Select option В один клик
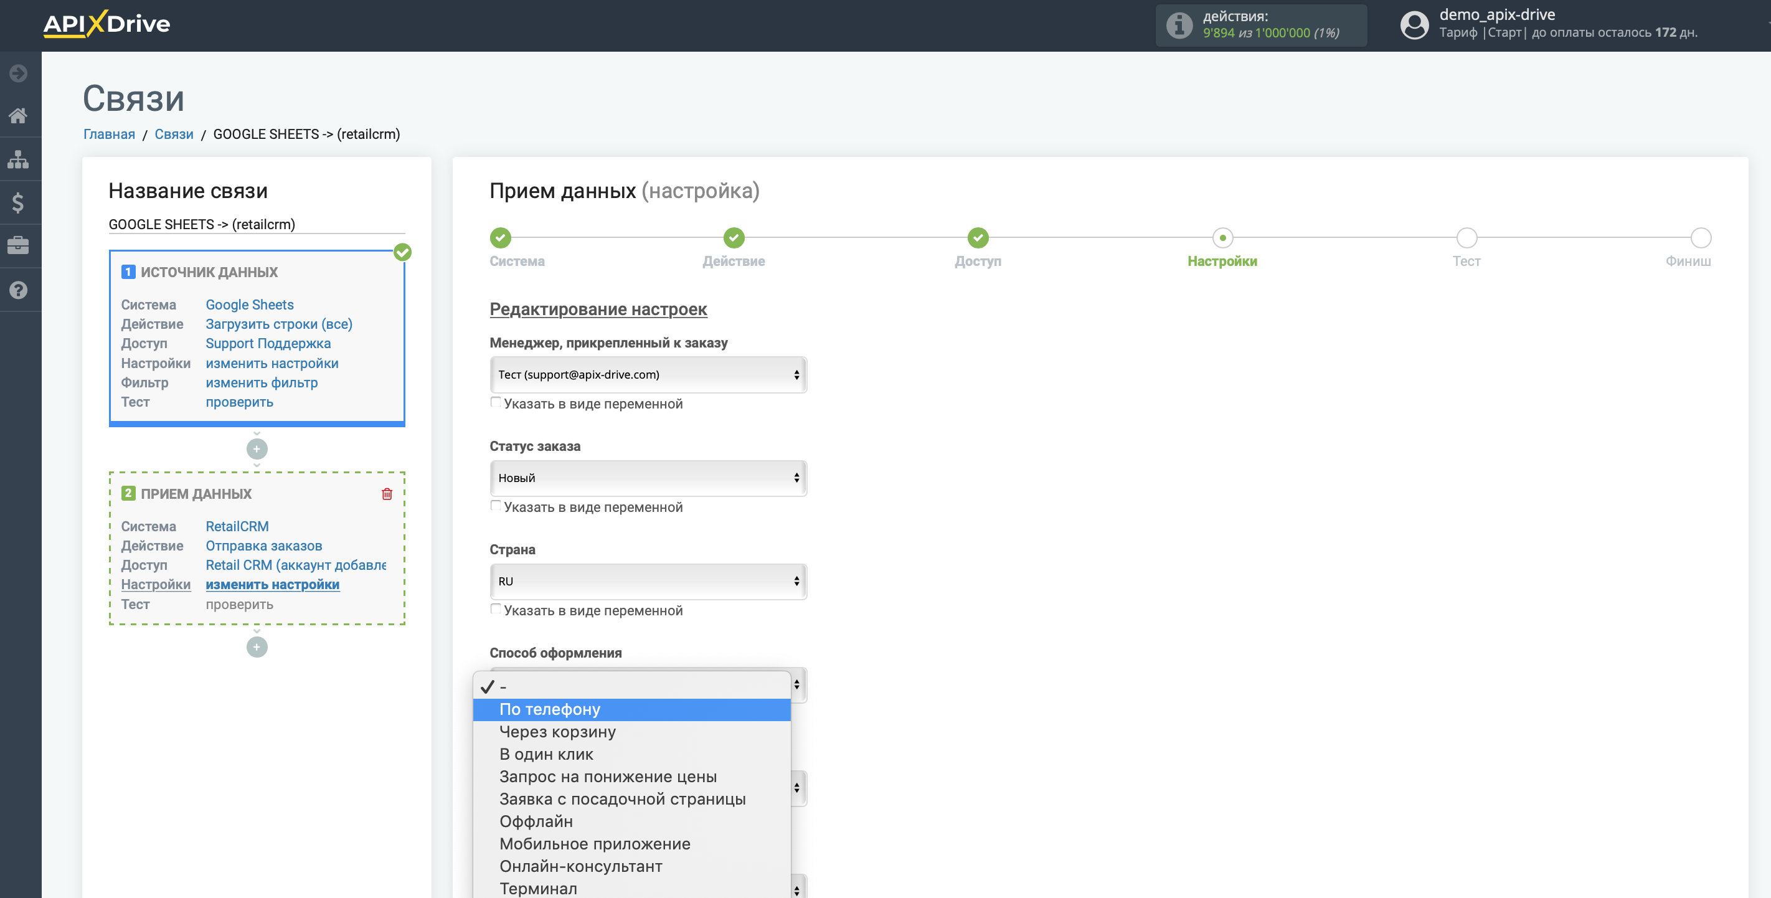The width and height of the screenshot is (1771, 898). pyautogui.click(x=632, y=754)
